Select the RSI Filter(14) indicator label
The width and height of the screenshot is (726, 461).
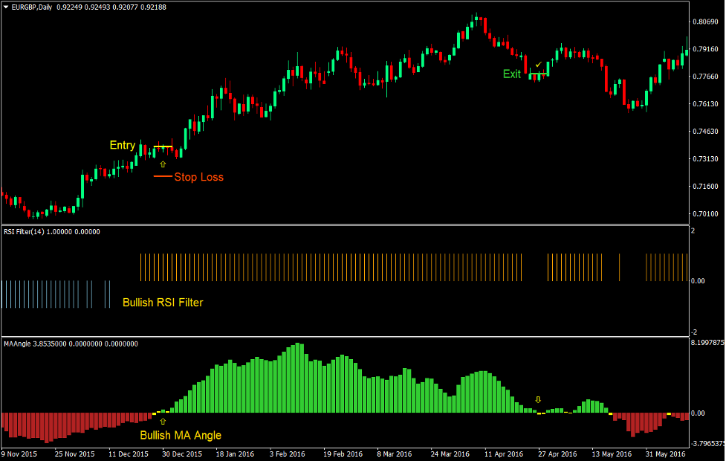[x=29, y=231]
